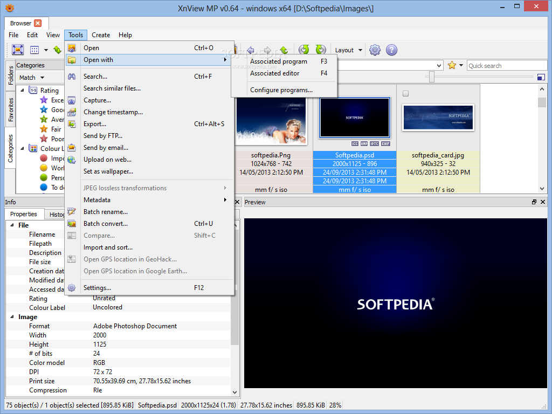Click the forward navigation arrow in toolbar

click(267, 50)
